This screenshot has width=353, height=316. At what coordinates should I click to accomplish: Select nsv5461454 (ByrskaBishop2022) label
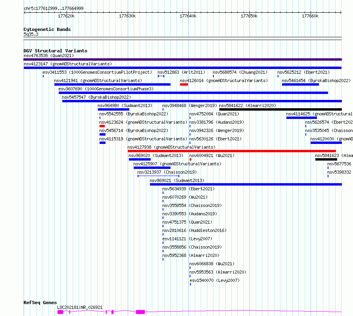pos(316,80)
